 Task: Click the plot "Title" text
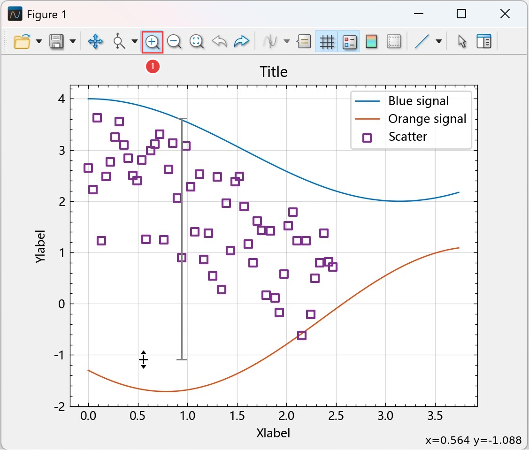tap(273, 72)
